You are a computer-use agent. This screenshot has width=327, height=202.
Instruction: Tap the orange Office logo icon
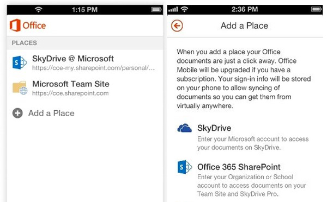15,25
